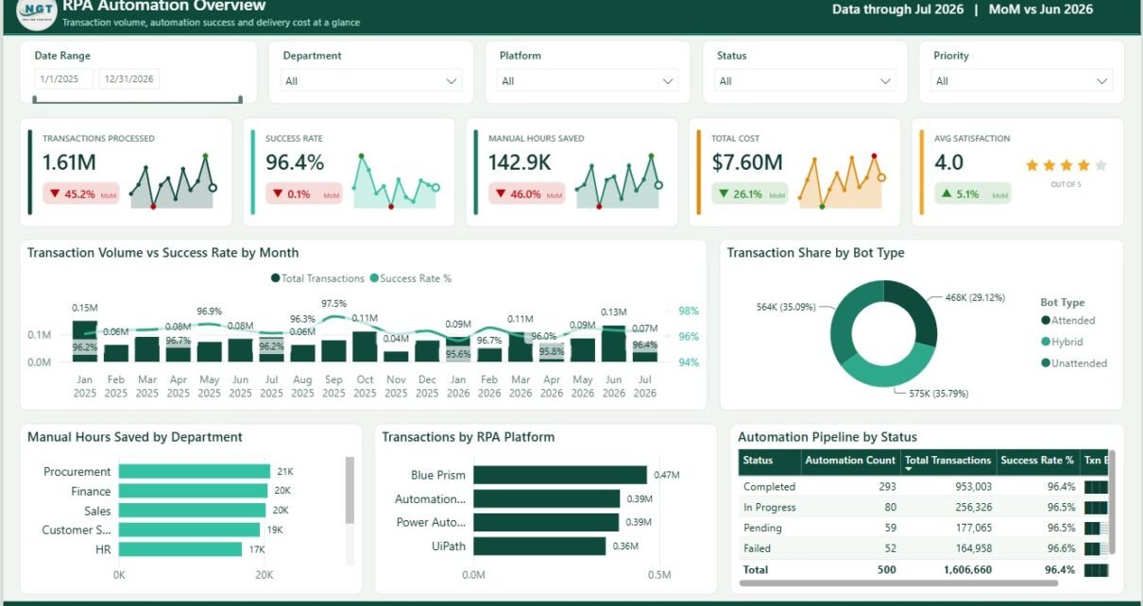Viewport: 1143px width, 606px height.
Task: Click the 1/1/2025 start date field
Action: point(64,79)
